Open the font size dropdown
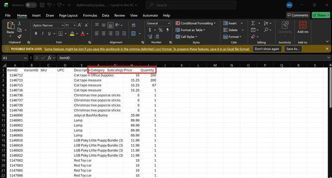 tap(74, 25)
